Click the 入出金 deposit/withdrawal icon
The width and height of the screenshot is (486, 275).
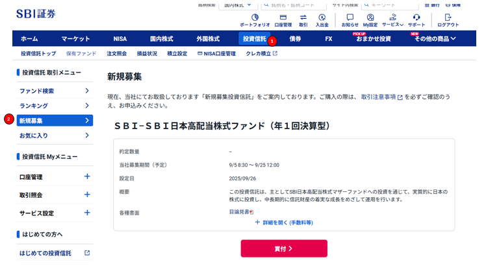[322, 18]
